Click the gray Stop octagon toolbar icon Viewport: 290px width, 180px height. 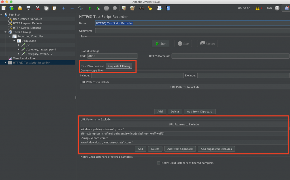click(106, 8)
